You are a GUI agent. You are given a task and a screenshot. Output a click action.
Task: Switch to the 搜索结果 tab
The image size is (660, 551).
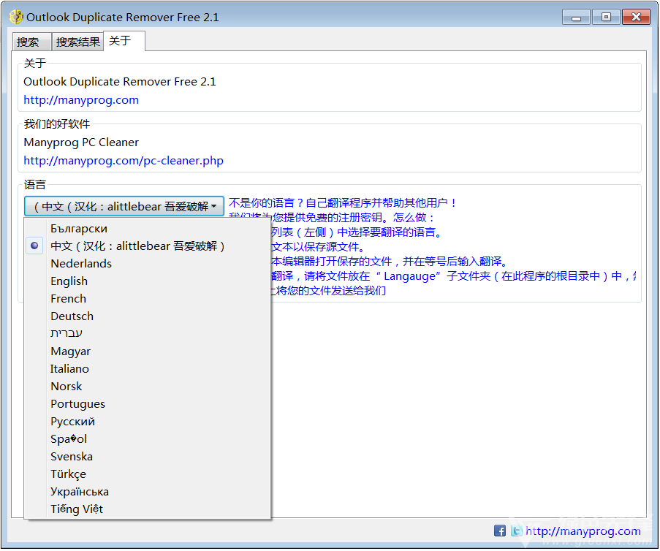coord(78,42)
